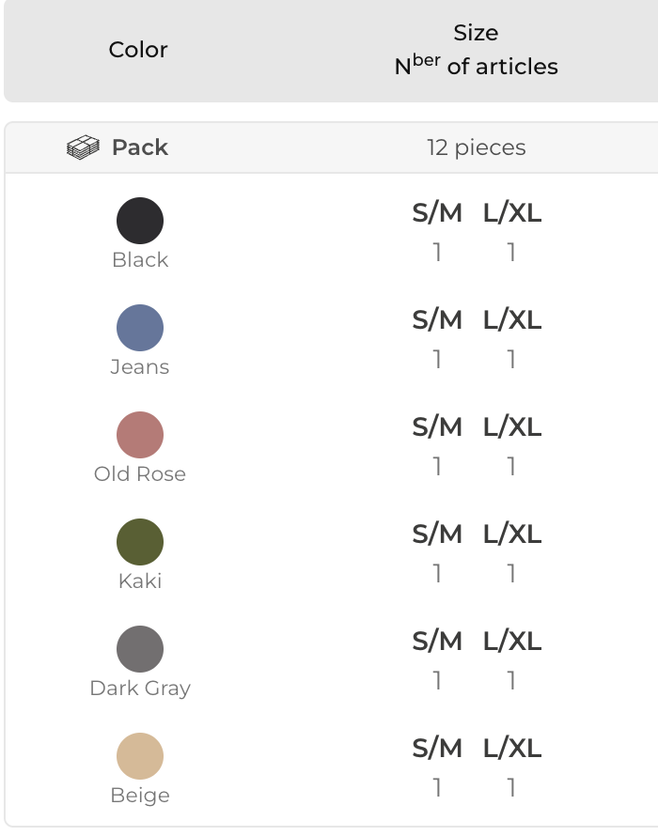Click the Old Rose color label

[x=140, y=474]
